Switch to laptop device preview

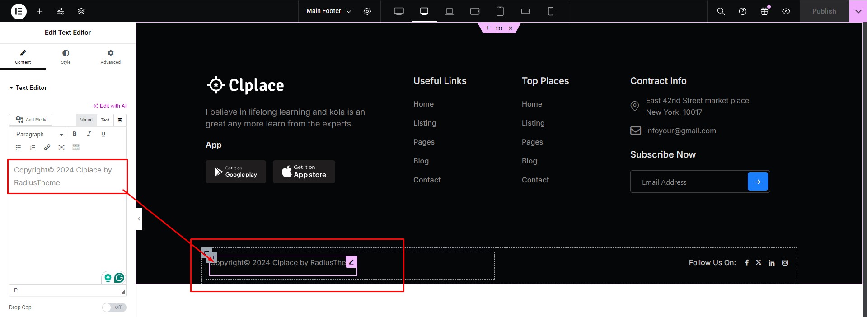coord(450,11)
